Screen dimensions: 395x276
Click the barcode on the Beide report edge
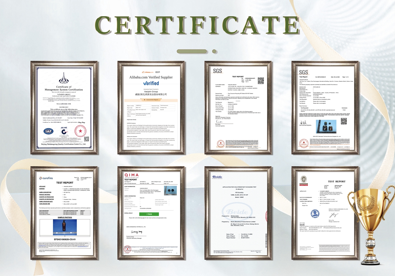pos(266,240)
